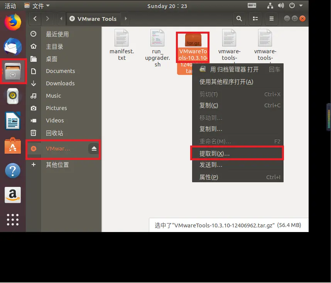
Task: Expand path bar right arrow
Action: (x=126, y=19)
